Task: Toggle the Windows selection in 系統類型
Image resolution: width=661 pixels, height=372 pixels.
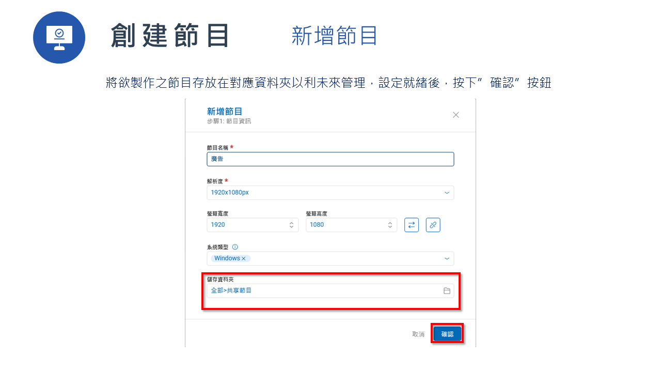Action: (x=229, y=258)
